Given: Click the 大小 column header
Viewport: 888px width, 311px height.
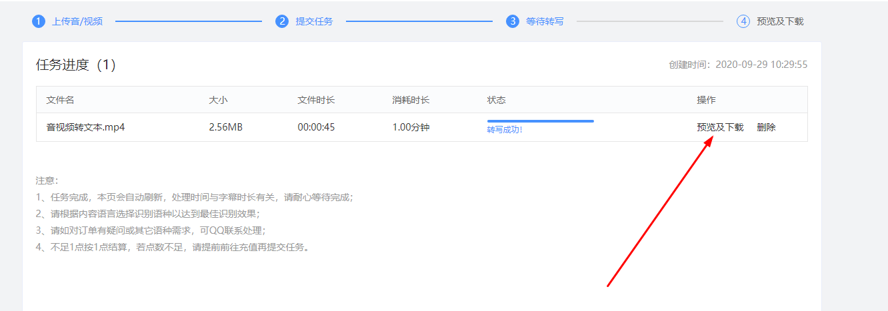Looking at the screenshot, I should (x=218, y=100).
